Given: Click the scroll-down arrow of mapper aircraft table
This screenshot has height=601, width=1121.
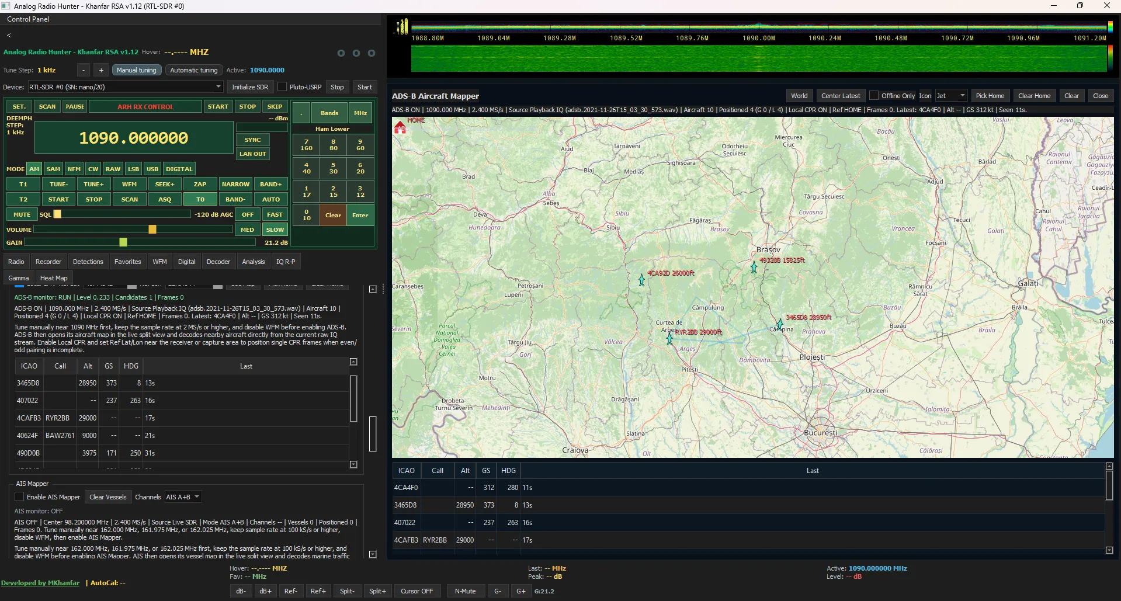Looking at the screenshot, I should 1109,550.
